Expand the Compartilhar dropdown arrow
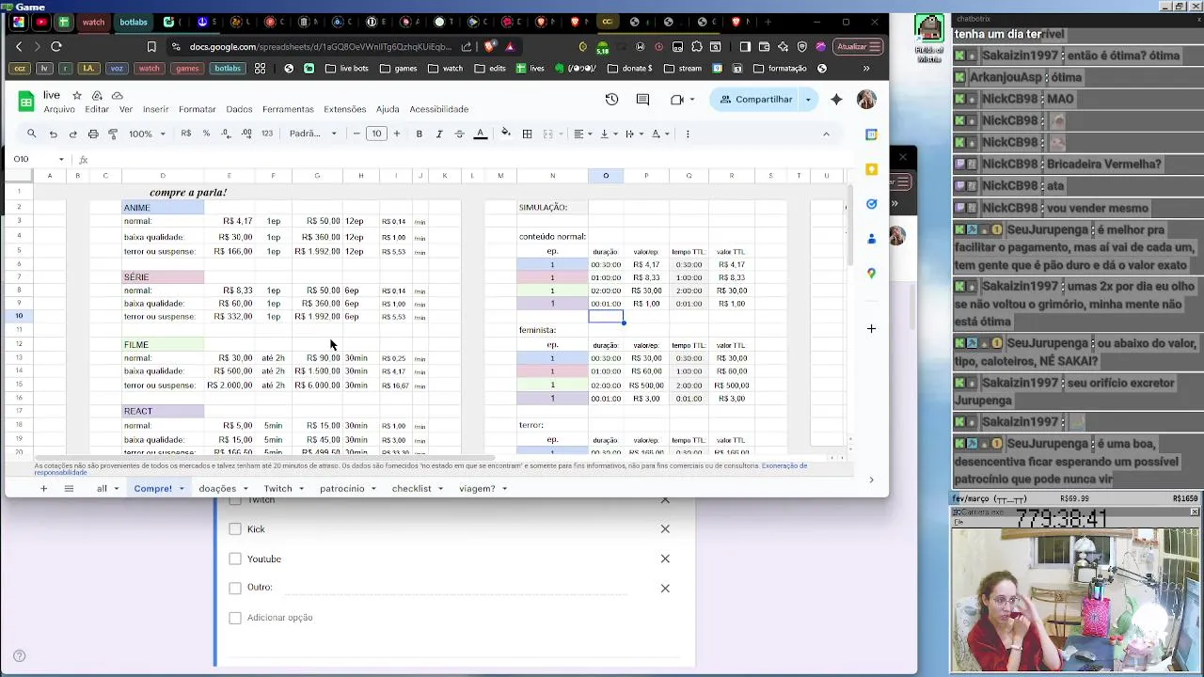Screen dimensions: 1204x677 [807, 99]
